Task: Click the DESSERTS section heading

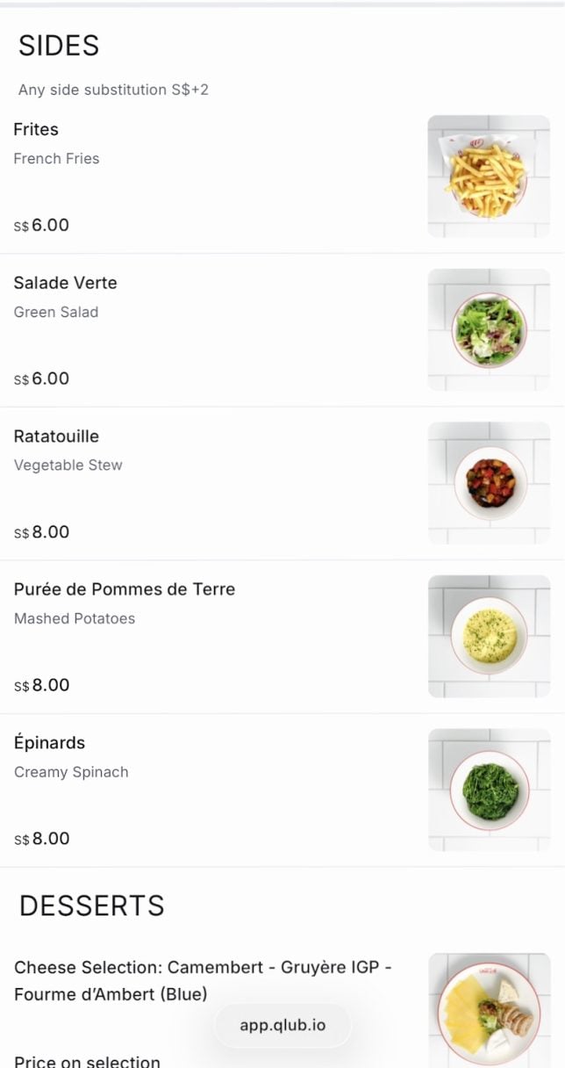Action: coord(92,906)
